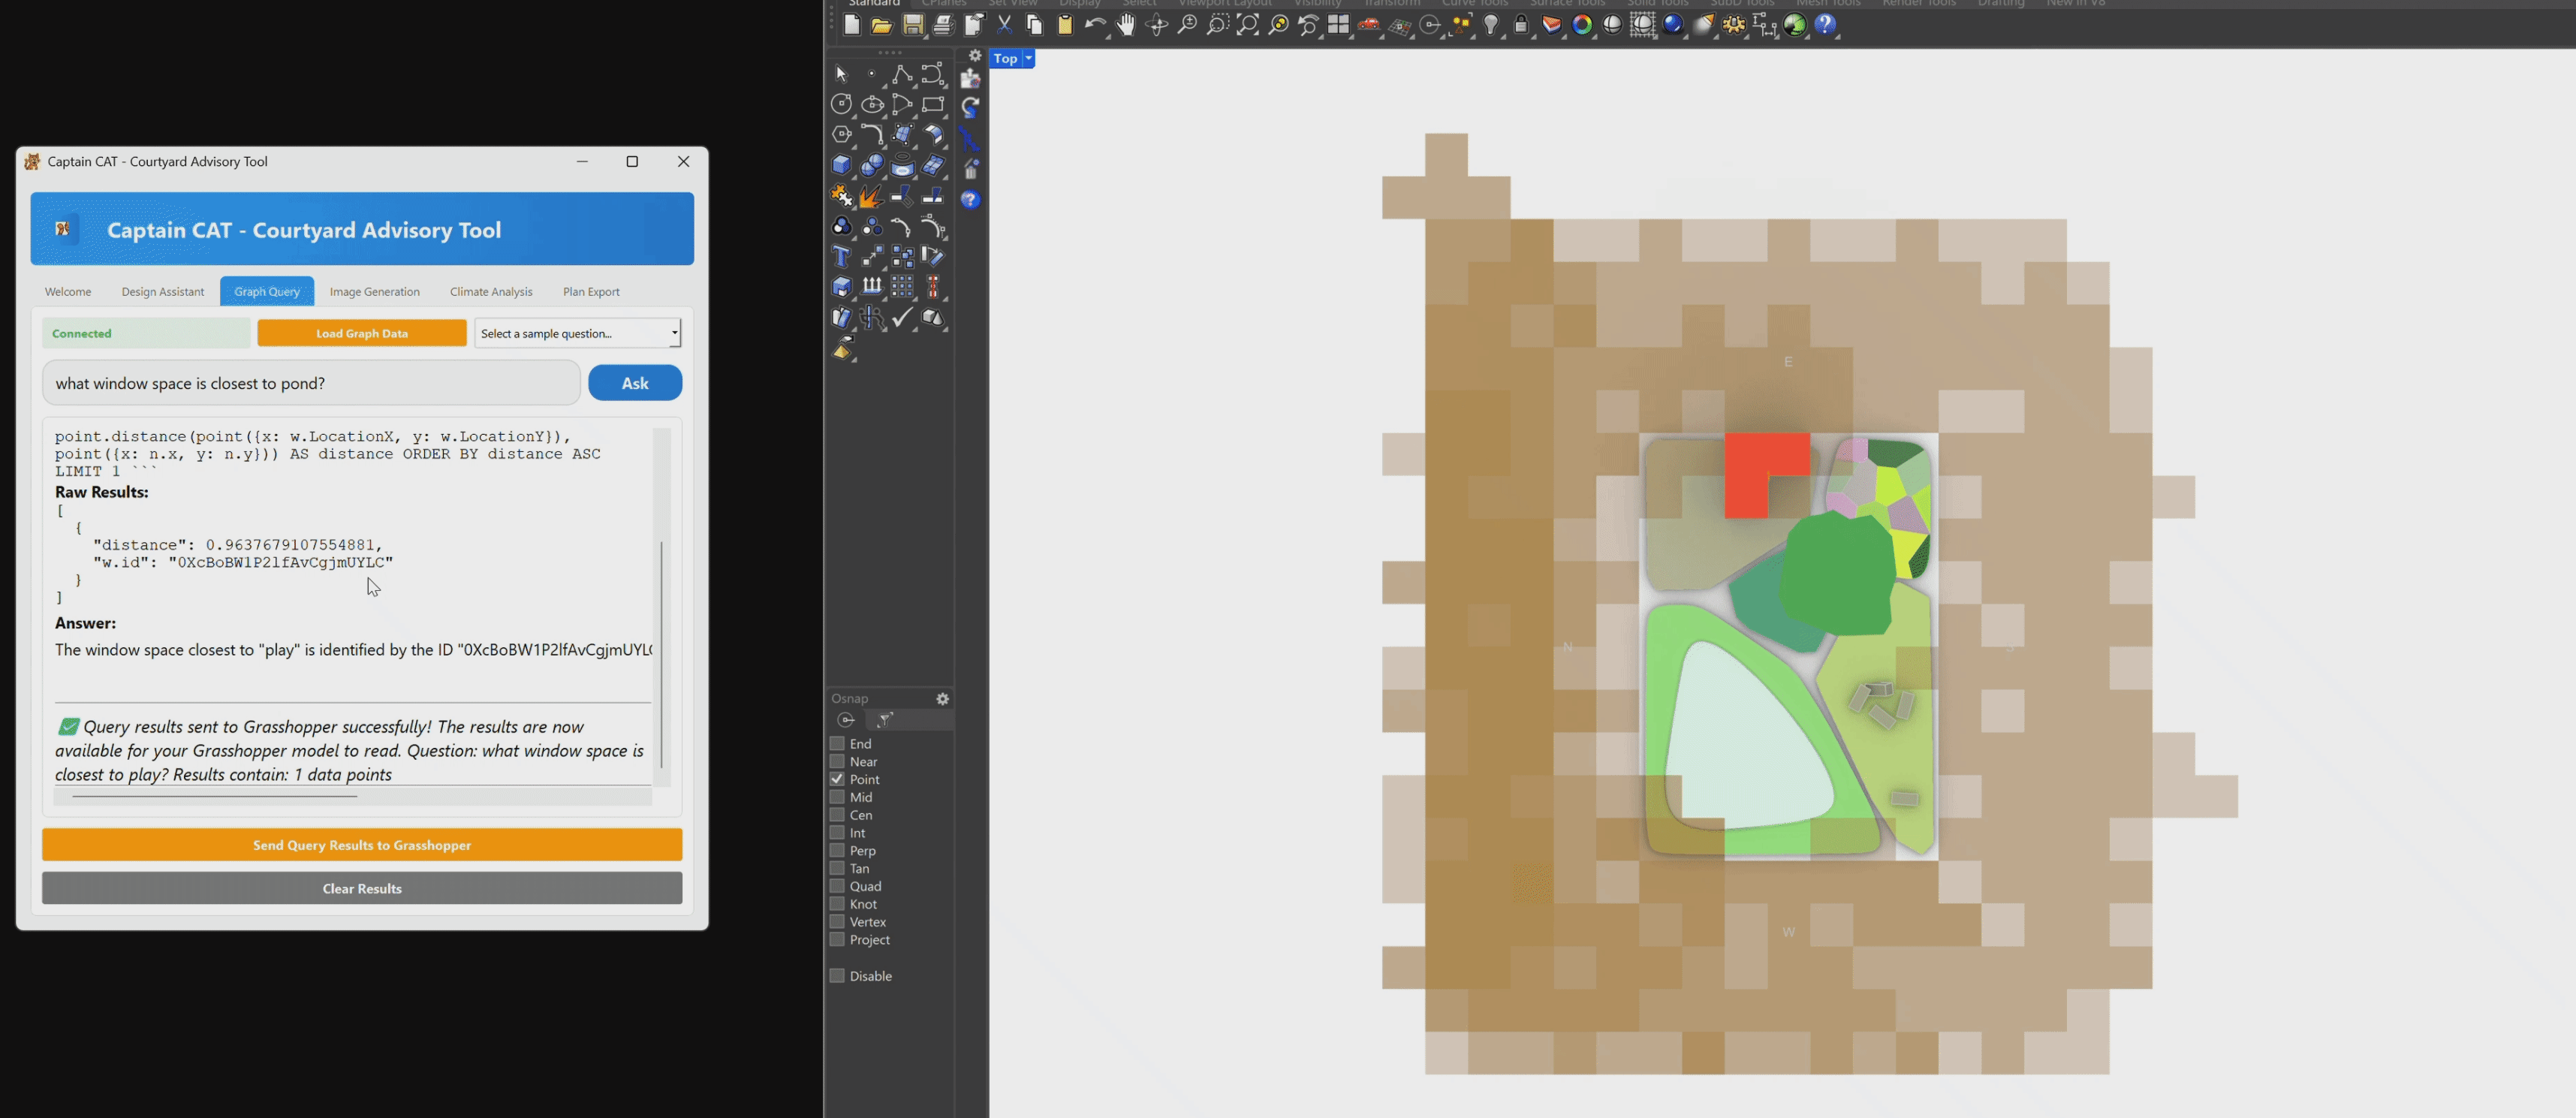The height and width of the screenshot is (1118, 2576).
Task: Open the four-viewport layout icon
Action: tap(1339, 26)
